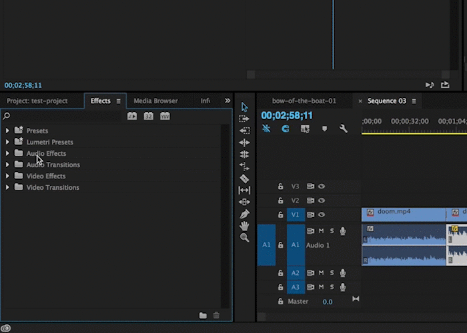Expand the Video Effects folder
This screenshot has height=333, width=467.
(7, 176)
